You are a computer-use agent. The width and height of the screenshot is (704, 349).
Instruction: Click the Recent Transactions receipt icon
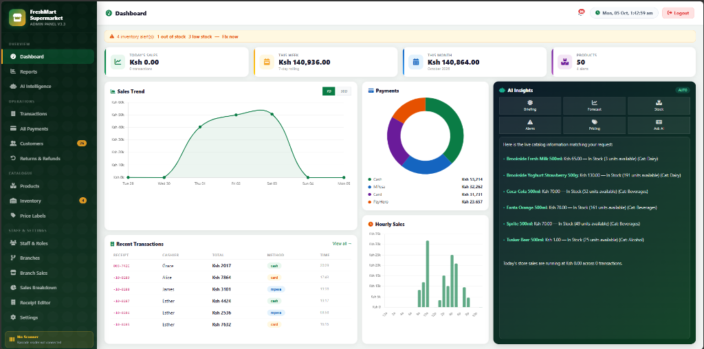[113, 244]
